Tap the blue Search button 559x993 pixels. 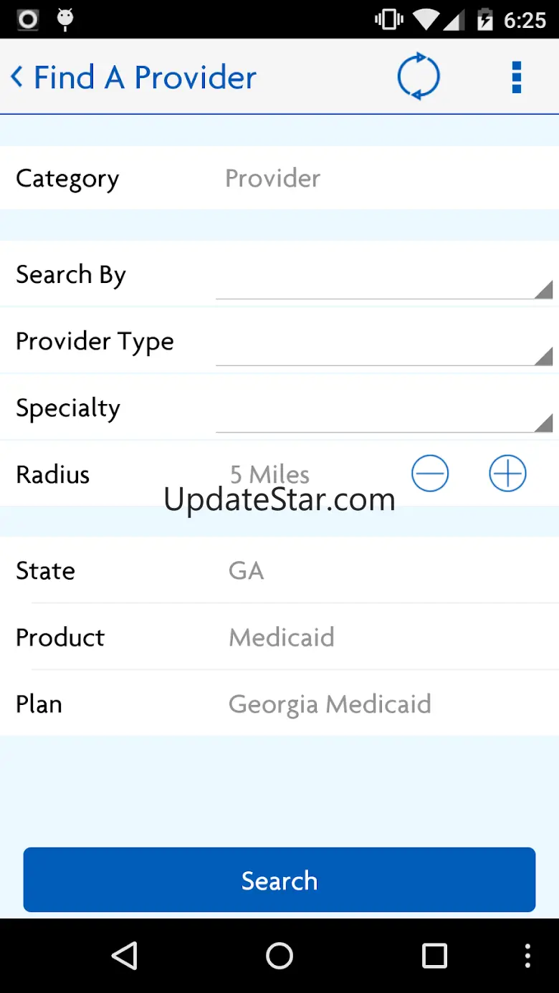coord(279,880)
